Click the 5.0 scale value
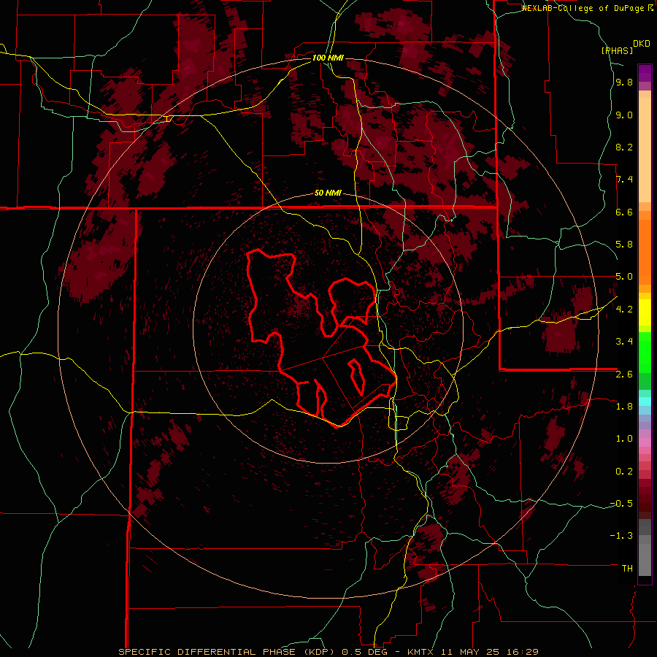The image size is (657, 657). [x=624, y=277]
